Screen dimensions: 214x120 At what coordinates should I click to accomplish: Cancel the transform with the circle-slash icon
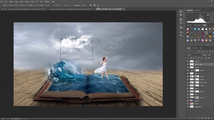pos(94,5)
